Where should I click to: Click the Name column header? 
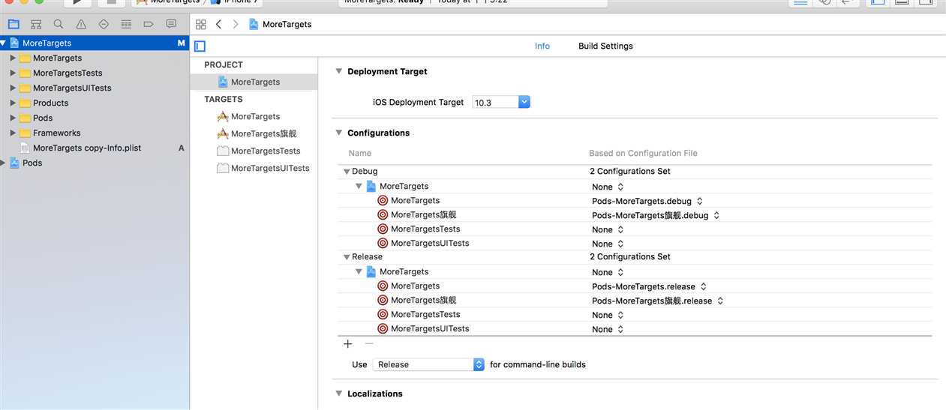pyautogui.click(x=360, y=153)
